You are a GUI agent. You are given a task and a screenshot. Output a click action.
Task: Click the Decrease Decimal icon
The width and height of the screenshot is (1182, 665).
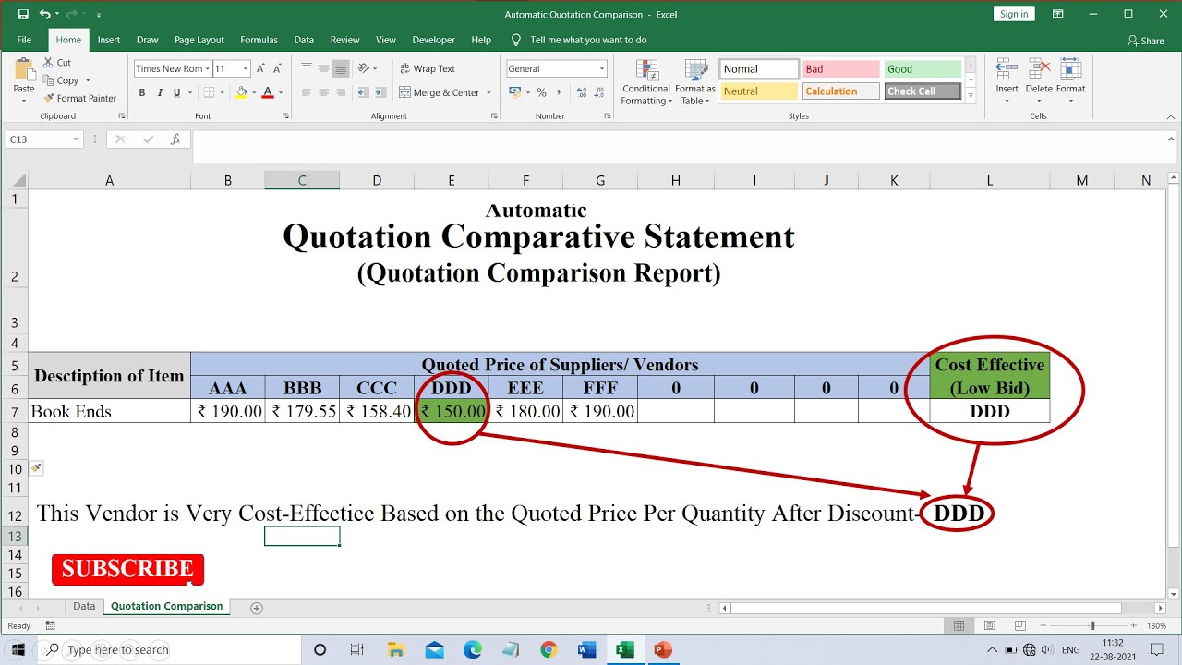(x=600, y=92)
